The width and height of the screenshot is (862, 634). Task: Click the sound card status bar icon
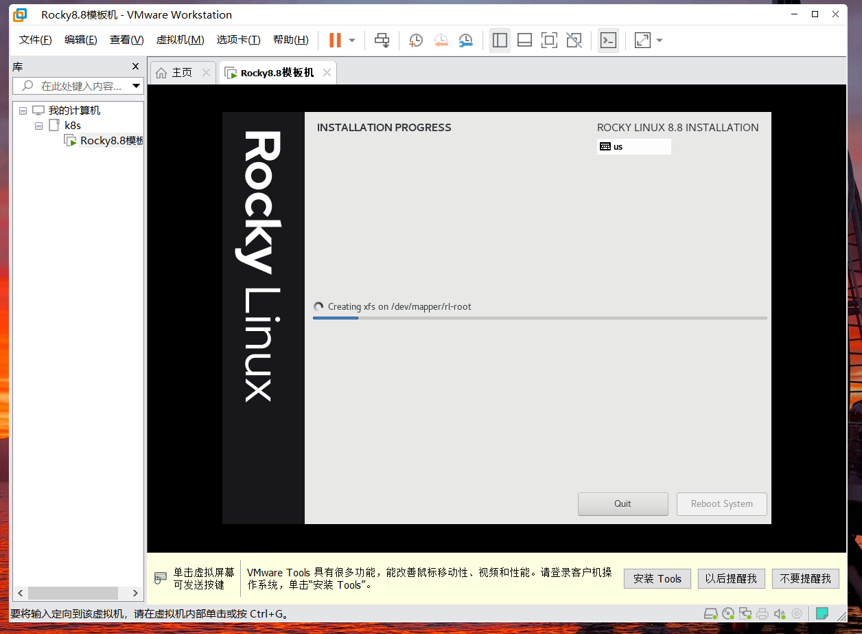point(780,613)
